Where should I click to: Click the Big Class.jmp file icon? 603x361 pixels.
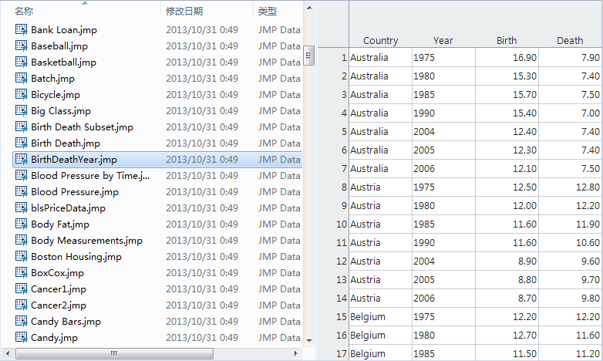point(21,110)
